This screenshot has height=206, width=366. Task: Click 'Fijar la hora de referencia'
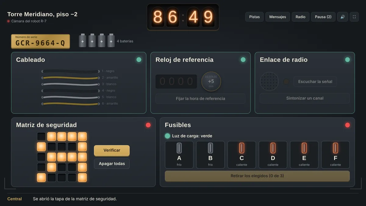pos(200,99)
